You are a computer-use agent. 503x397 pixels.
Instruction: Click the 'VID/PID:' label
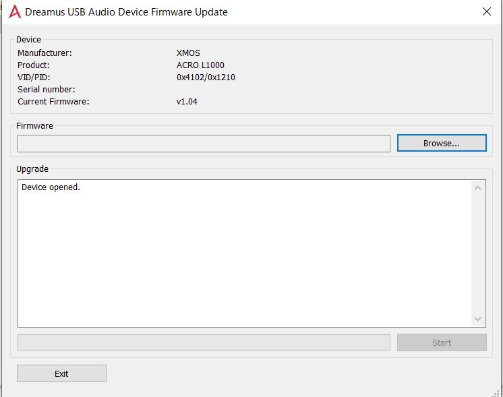(x=34, y=78)
